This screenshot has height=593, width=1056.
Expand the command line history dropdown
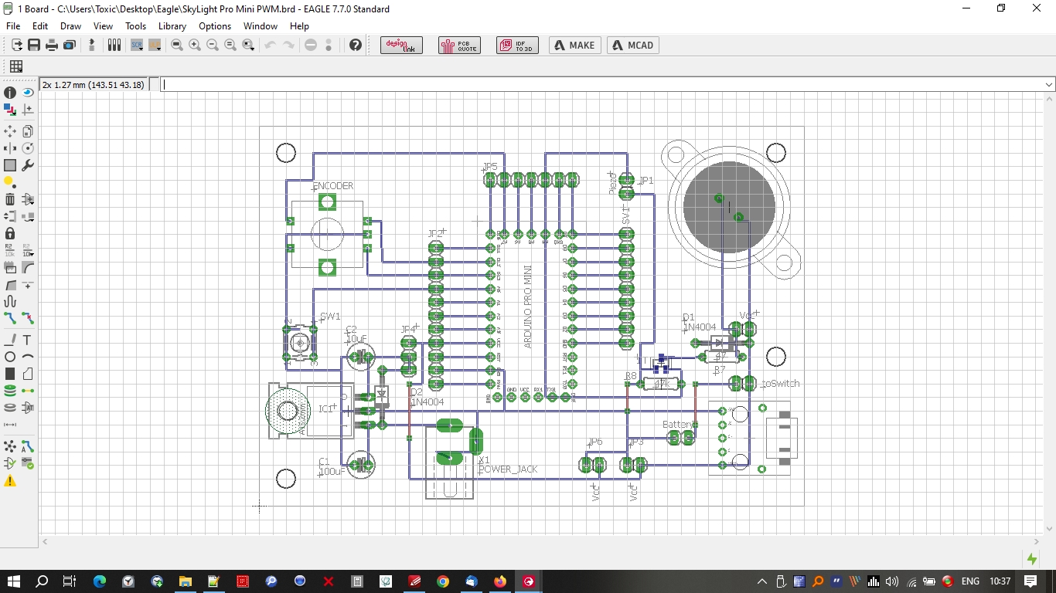point(1049,85)
